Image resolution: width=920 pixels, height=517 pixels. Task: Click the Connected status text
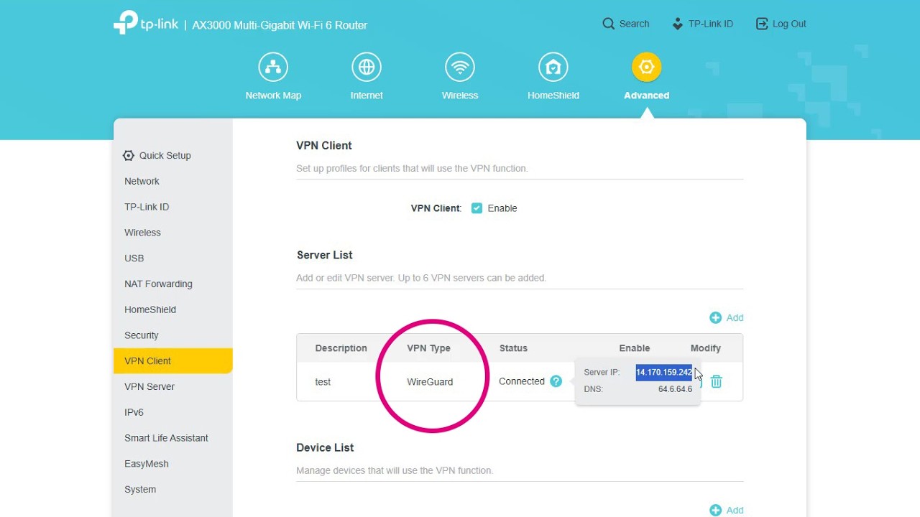522,382
